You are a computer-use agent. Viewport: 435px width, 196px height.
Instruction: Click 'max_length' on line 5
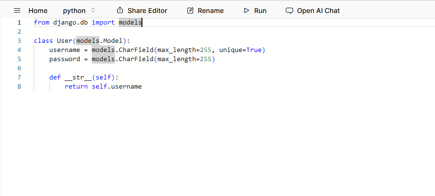pyautogui.click(x=176, y=59)
